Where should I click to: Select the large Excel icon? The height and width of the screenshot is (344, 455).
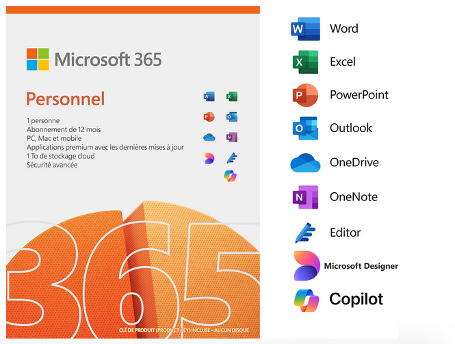pos(304,62)
